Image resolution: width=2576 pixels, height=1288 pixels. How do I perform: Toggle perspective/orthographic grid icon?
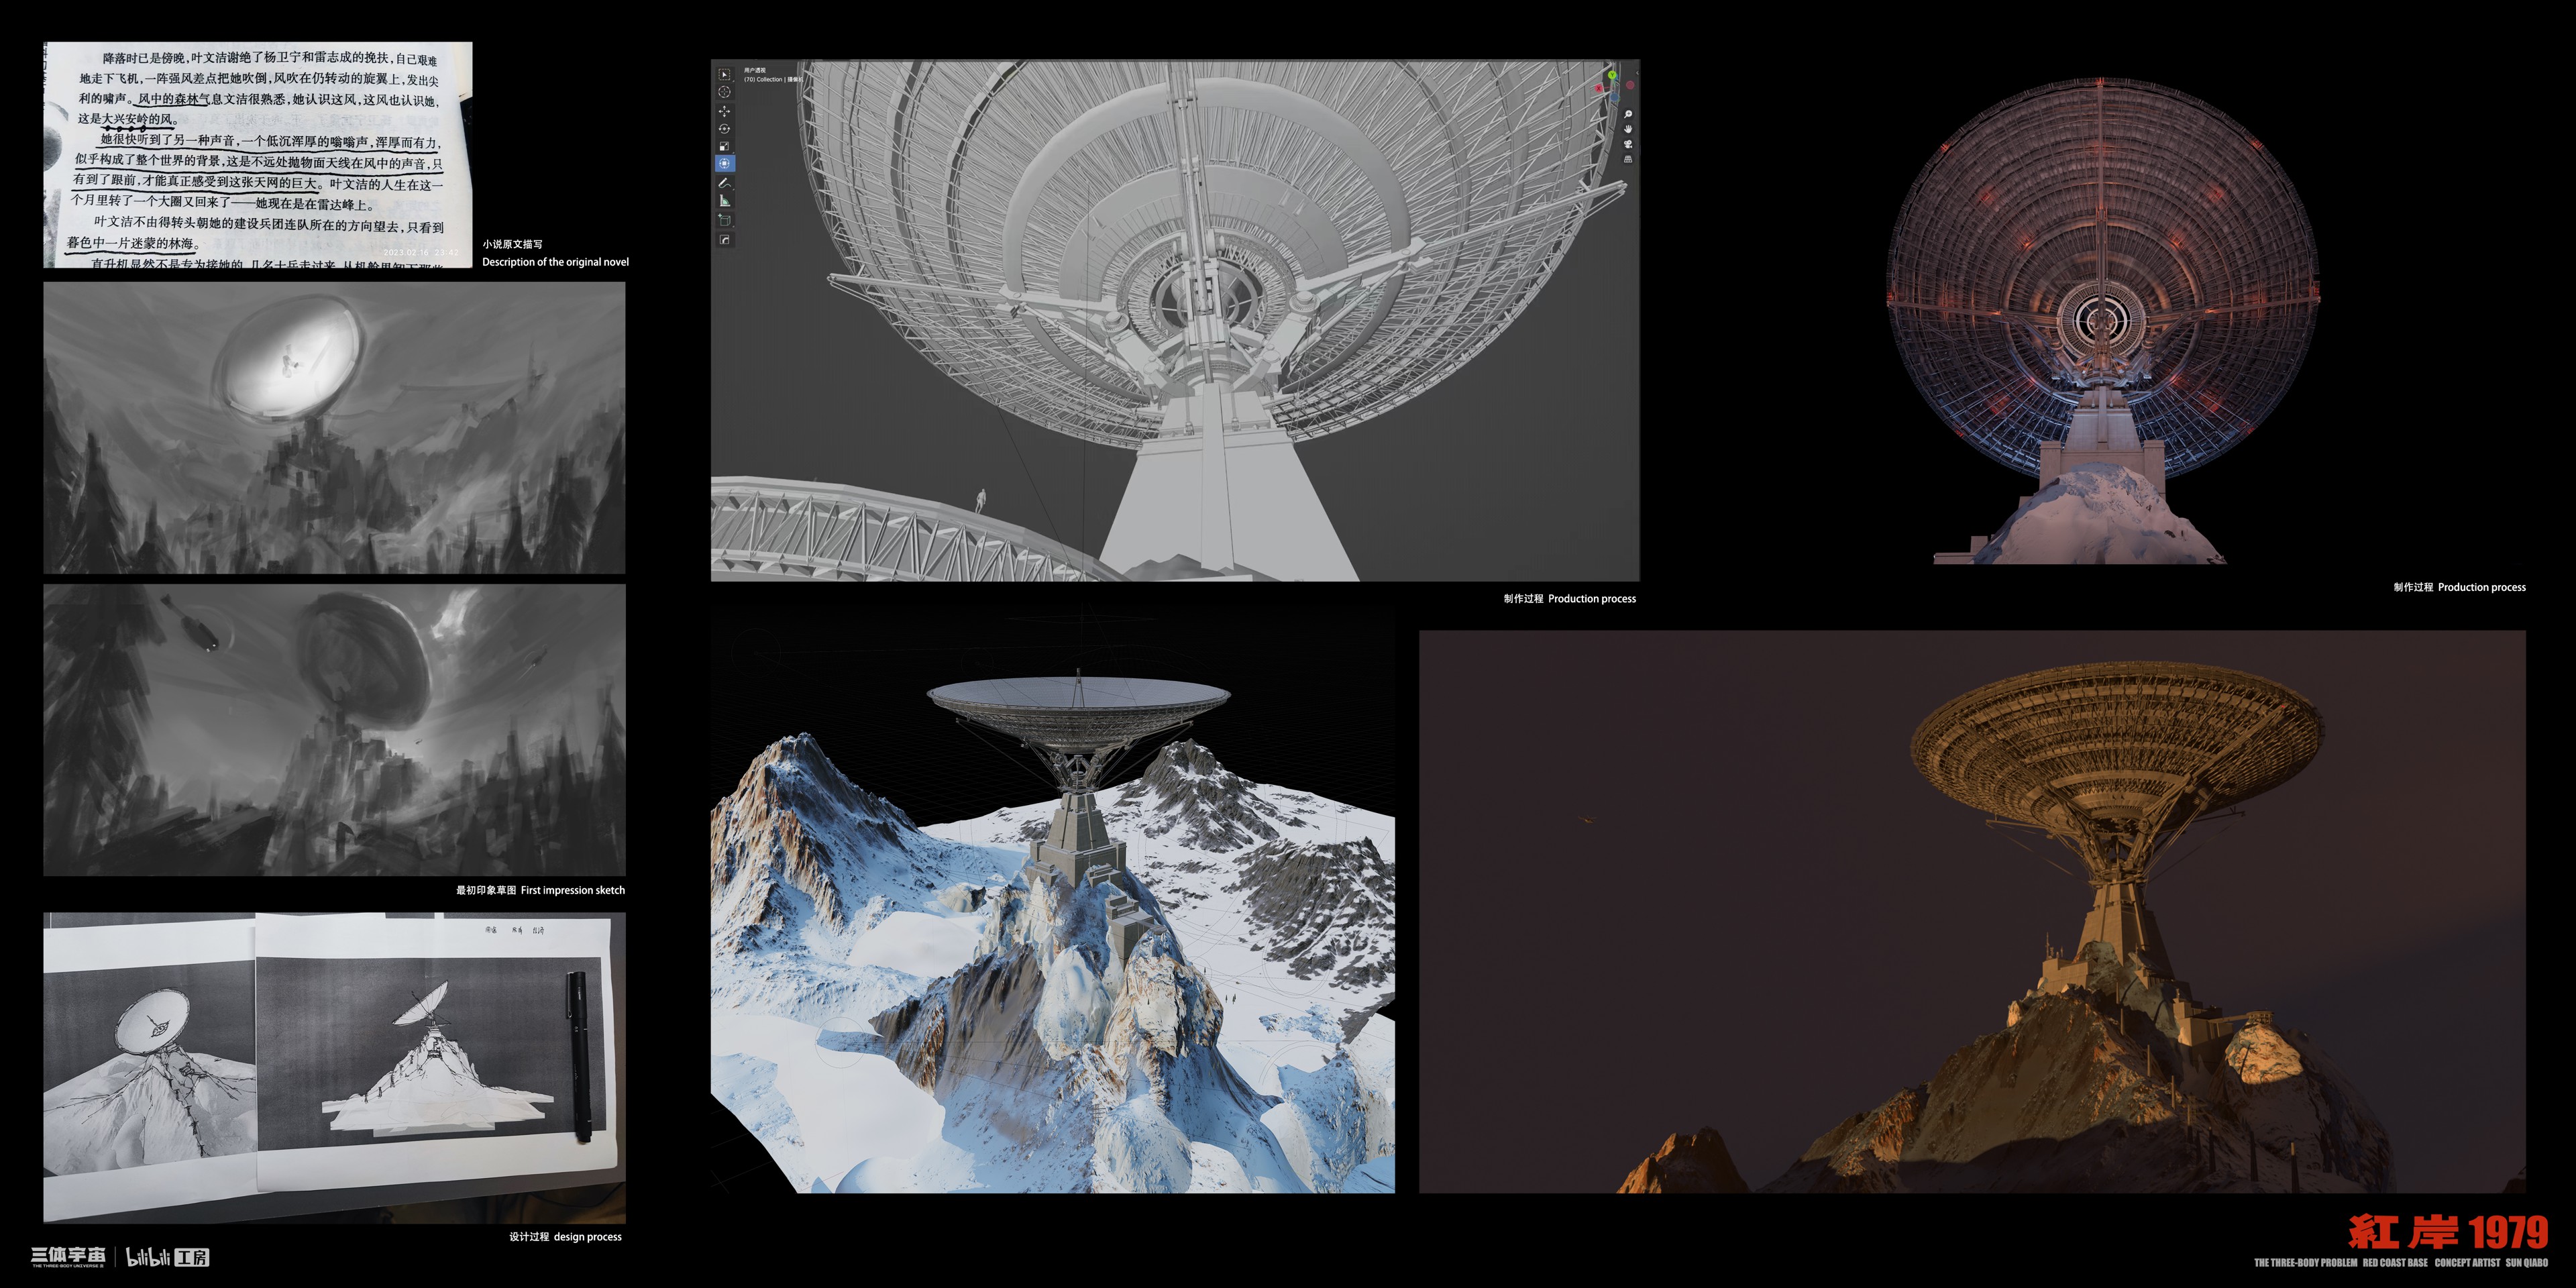pos(1628,160)
